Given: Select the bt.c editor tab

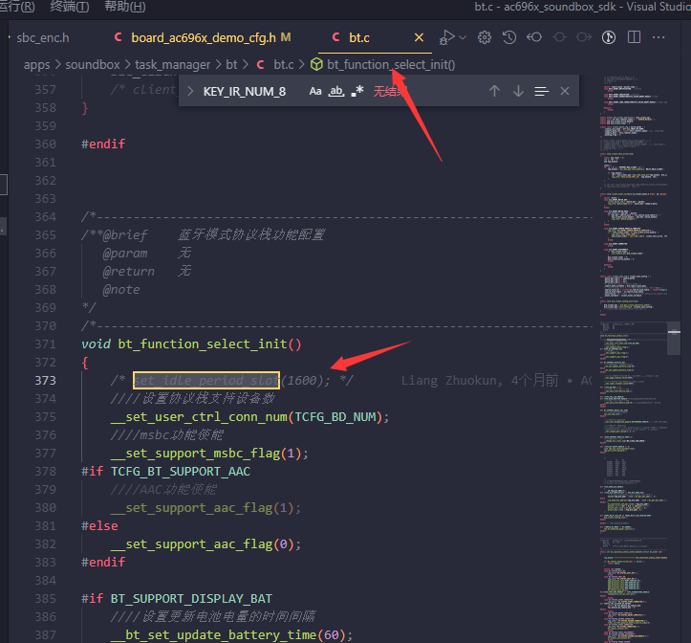Looking at the screenshot, I should tap(359, 38).
